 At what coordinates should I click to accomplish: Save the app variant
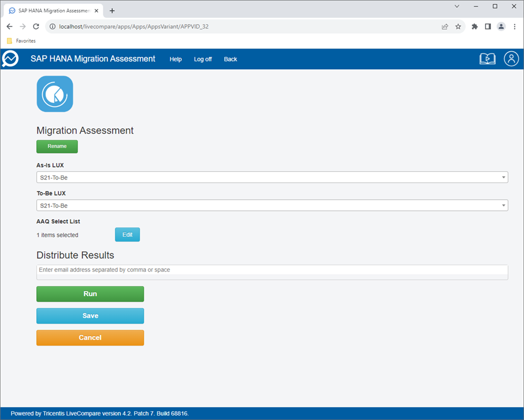click(90, 316)
